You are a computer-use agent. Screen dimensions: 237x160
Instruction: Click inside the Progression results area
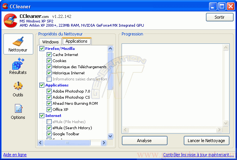[172, 85]
